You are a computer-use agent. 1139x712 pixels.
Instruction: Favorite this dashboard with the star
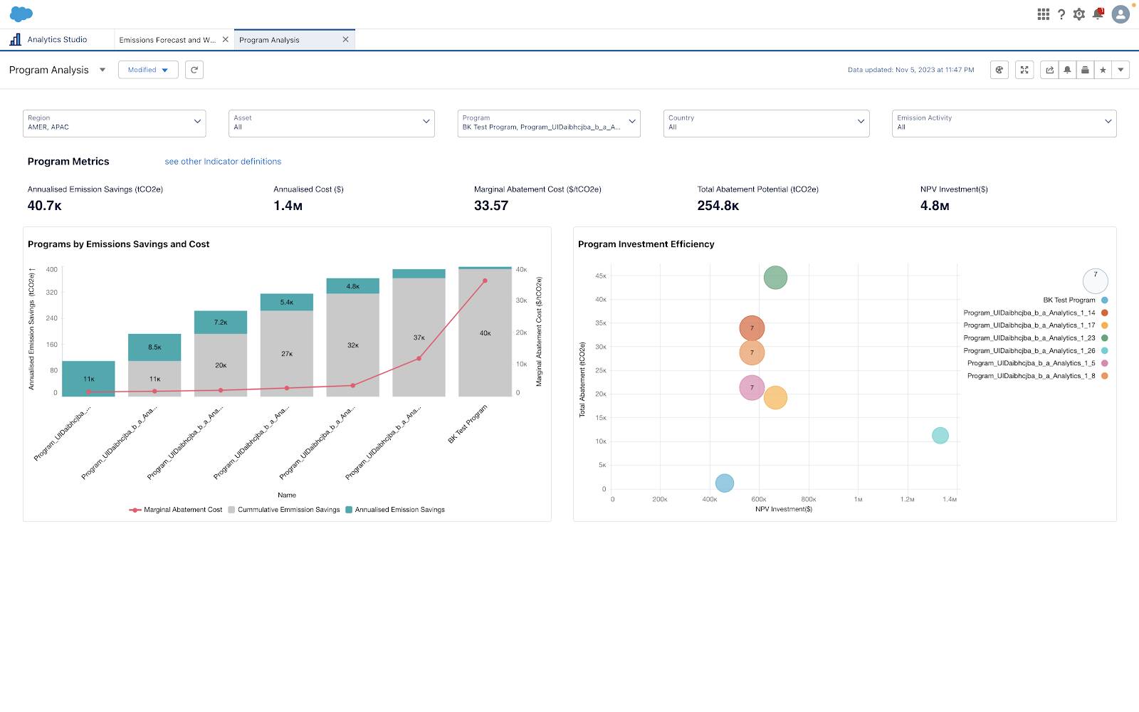pos(1103,70)
